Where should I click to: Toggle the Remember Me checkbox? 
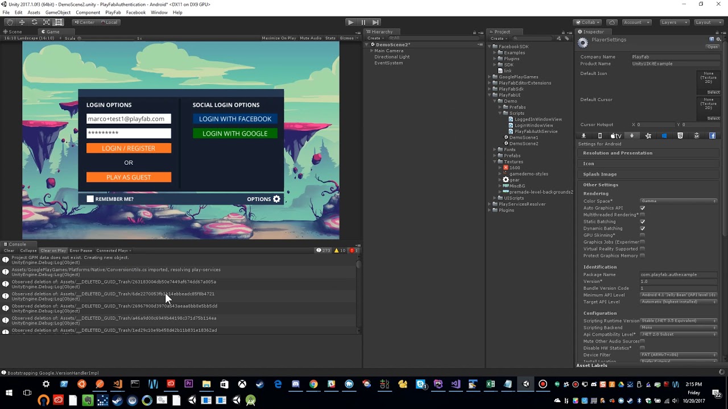90,199
